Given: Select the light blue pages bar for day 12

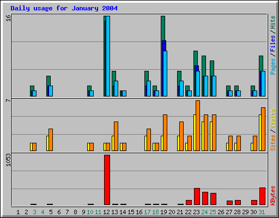Looking at the screenshot, I should click(108, 56).
